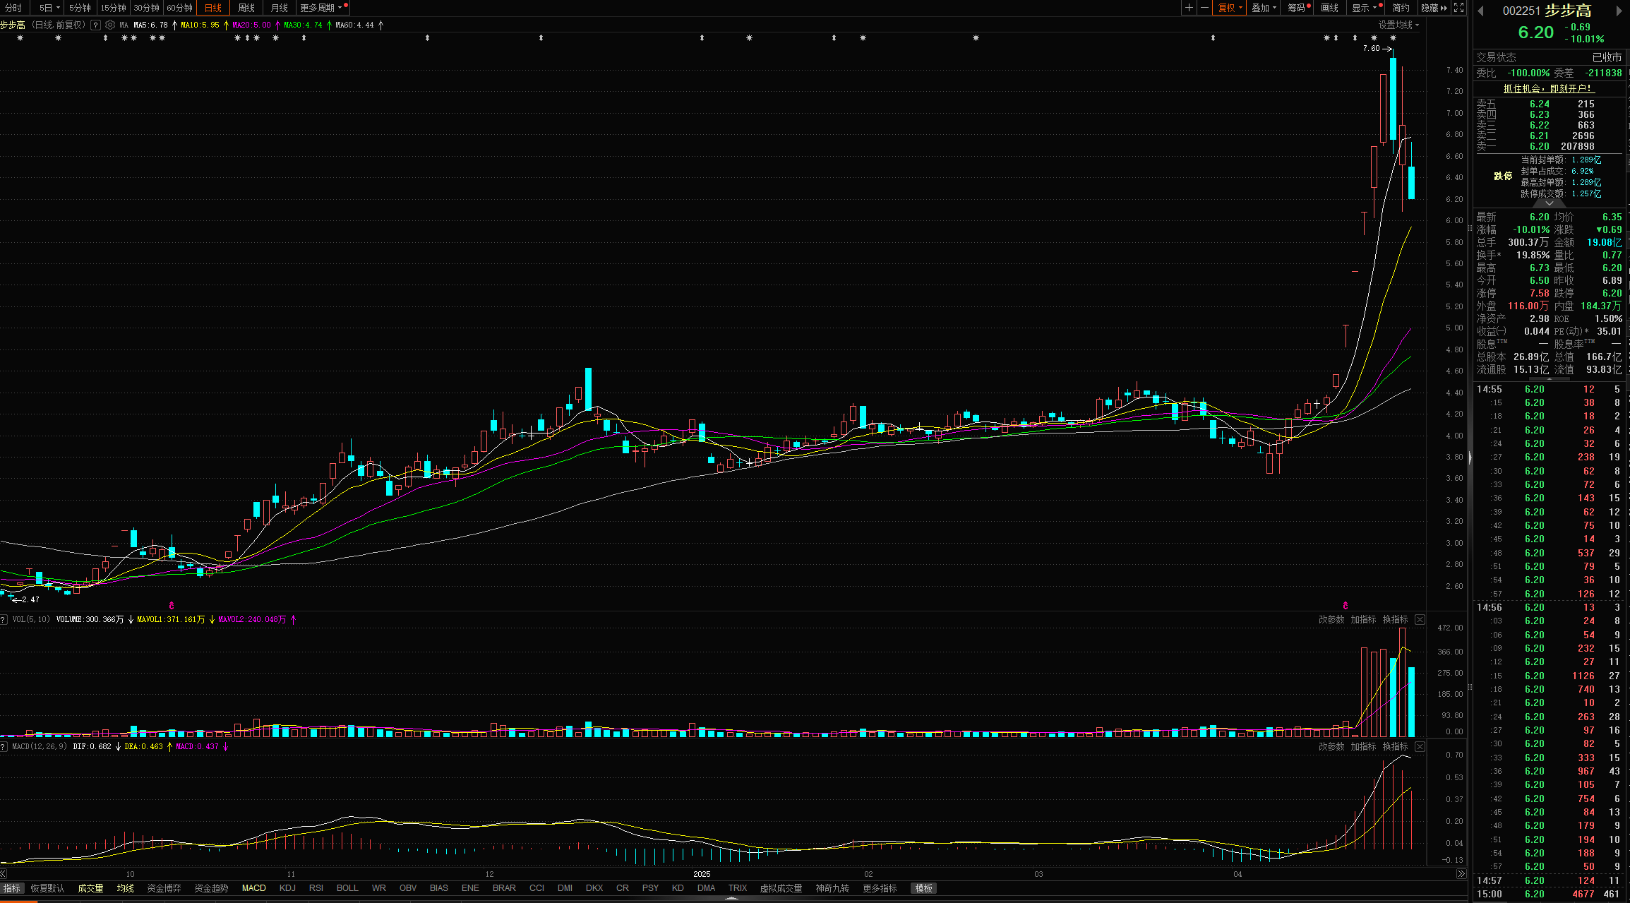This screenshot has width=1630, height=903.
Task: Open 复权 adjustment dropdown
Action: [1230, 8]
